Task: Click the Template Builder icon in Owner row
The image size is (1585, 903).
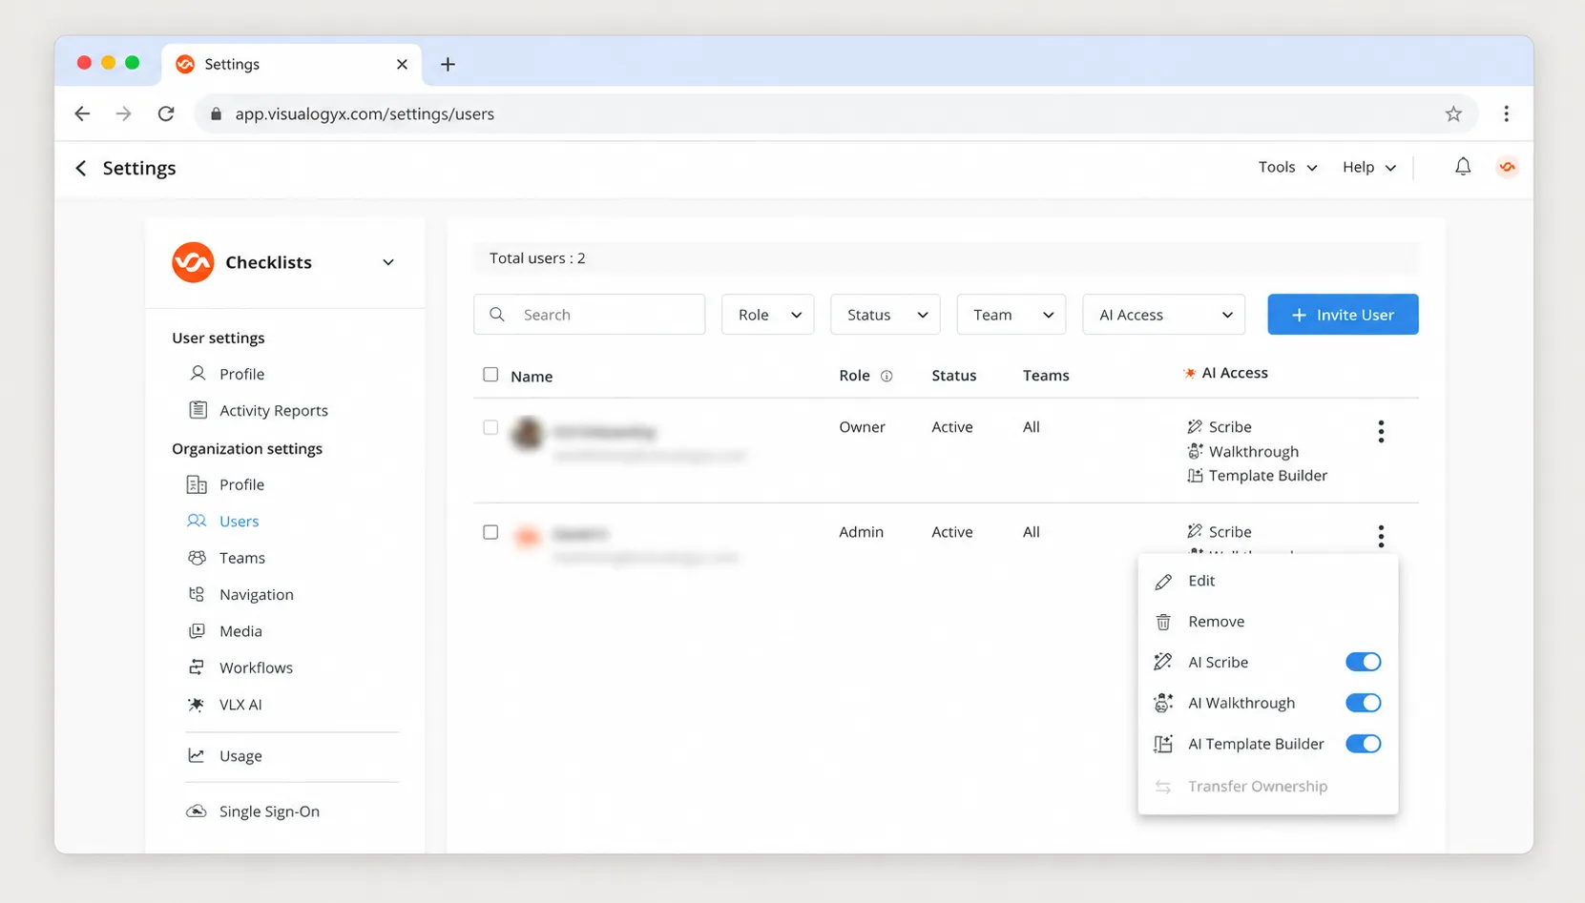Action: click(x=1195, y=475)
